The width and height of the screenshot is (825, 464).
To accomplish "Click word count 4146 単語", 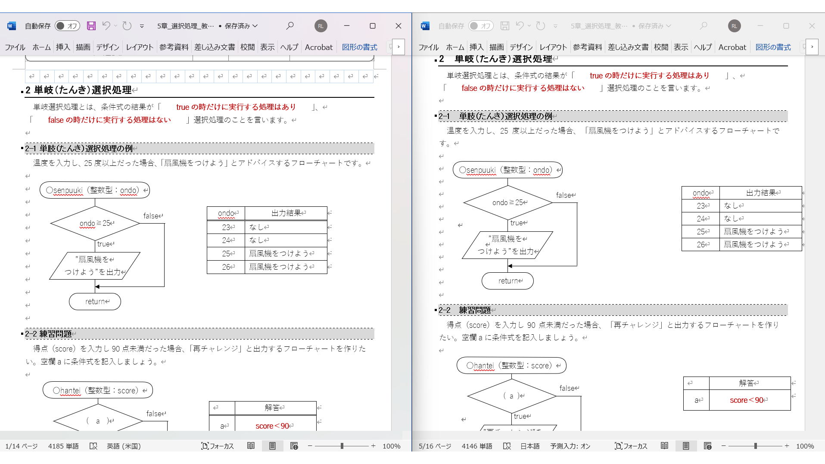I will (x=477, y=446).
